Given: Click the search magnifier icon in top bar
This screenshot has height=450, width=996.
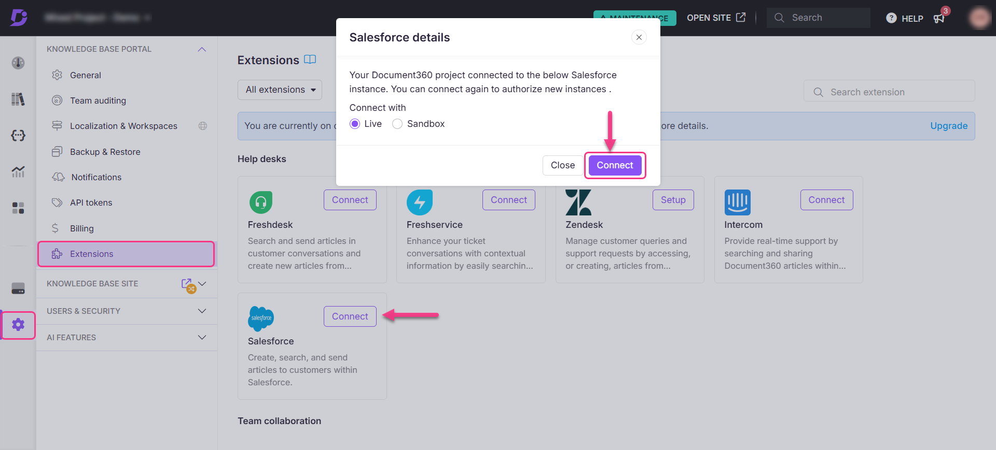Looking at the screenshot, I should [779, 18].
